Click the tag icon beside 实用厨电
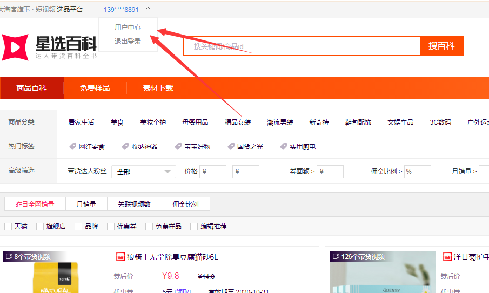 point(283,147)
